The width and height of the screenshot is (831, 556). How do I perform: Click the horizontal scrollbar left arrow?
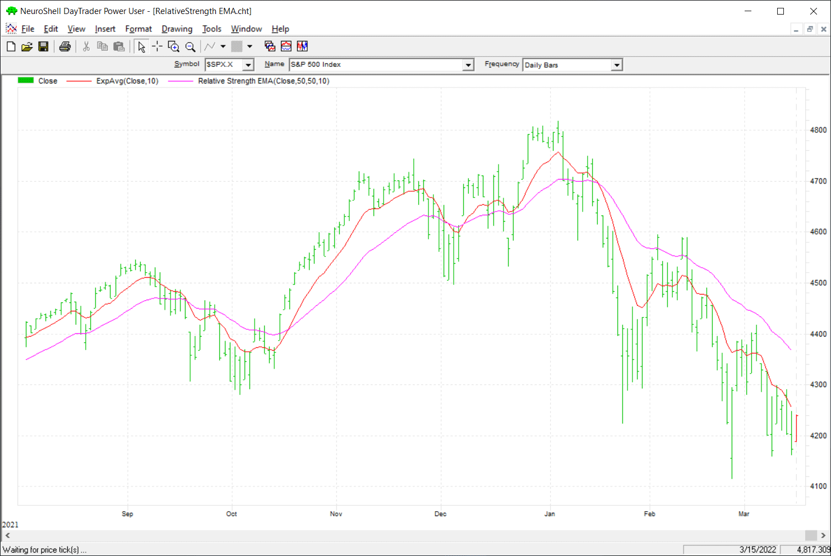pos(7,535)
